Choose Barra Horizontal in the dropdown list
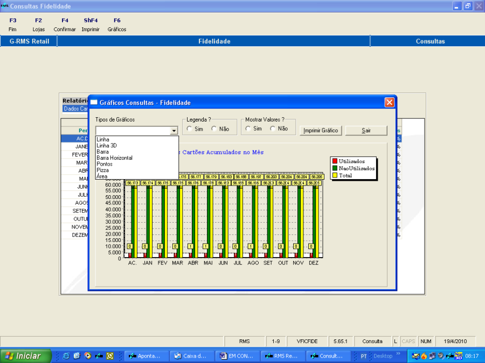The width and height of the screenshot is (485, 363). 114,158
